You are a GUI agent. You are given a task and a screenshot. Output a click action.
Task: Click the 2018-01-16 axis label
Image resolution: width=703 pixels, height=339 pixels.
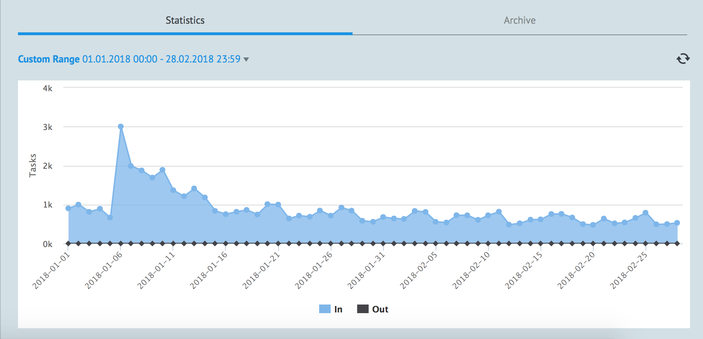pyautogui.click(x=208, y=270)
